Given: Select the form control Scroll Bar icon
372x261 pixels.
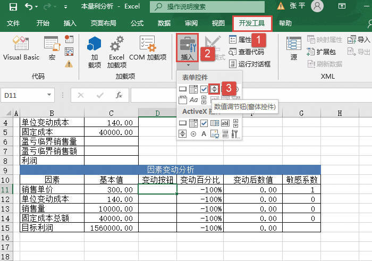Looking at the screenshot, I should [204, 100].
